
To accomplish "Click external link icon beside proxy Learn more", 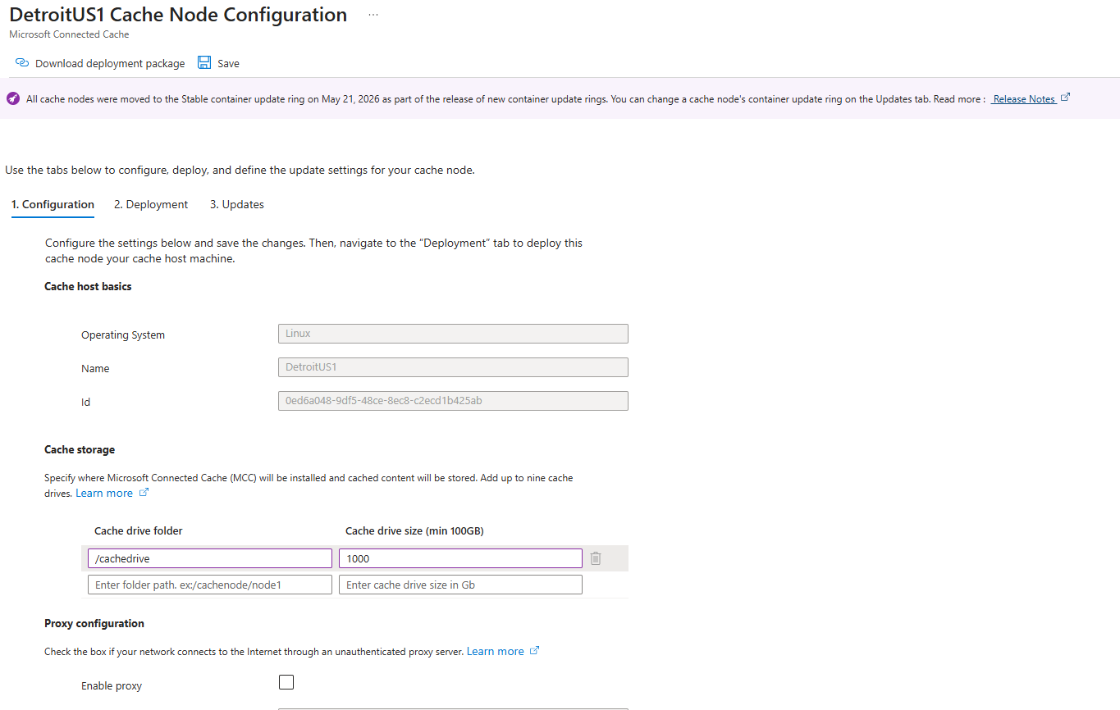I will click(x=534, y=651).
